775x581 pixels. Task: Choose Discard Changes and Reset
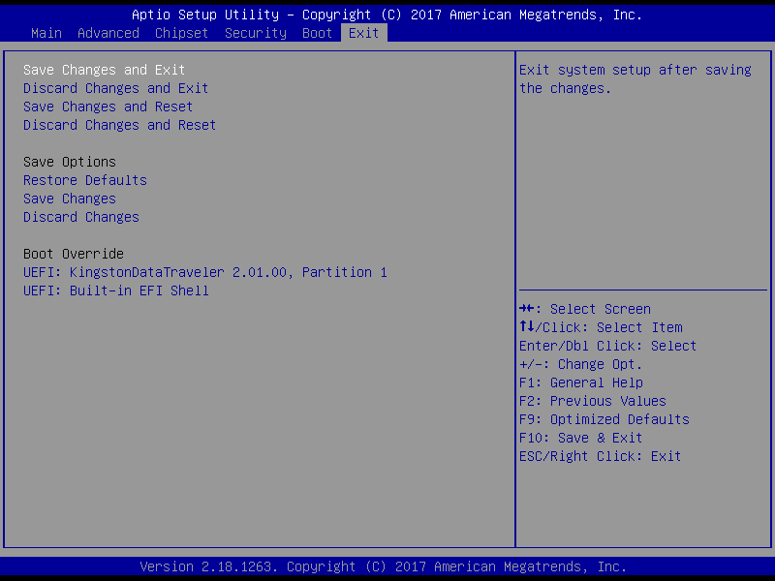tap(119, 125)
